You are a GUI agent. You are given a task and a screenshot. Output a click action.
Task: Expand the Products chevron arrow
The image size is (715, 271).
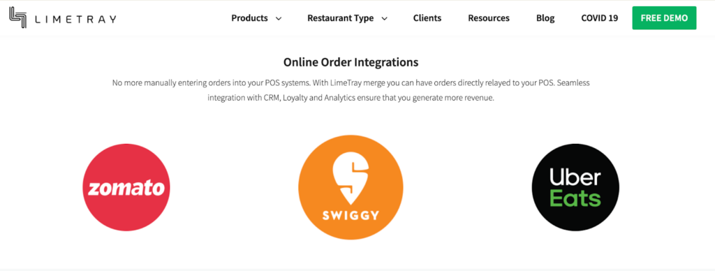click(x=279, y=19)
